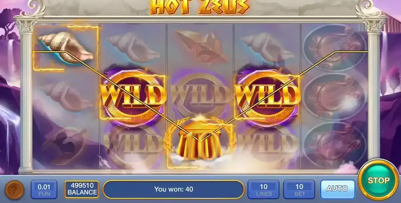This screenshot has height=203, width=401.
Task: Toggle the AUTO spin button
Action: pyautogui.click(x=338, y=189)
